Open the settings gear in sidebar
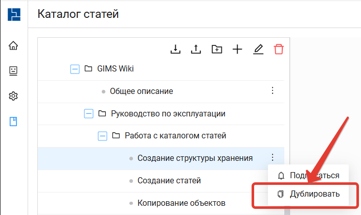This screenshot has height=215, width=361. [13, 96]
